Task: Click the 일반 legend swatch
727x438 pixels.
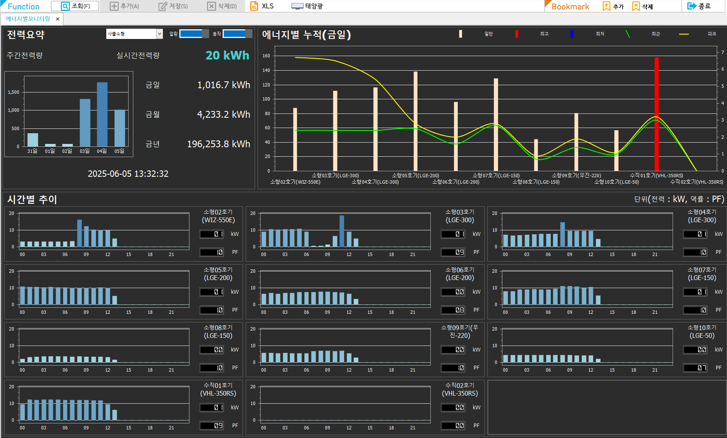Action: pyautogui.click(x=460, y=34)
